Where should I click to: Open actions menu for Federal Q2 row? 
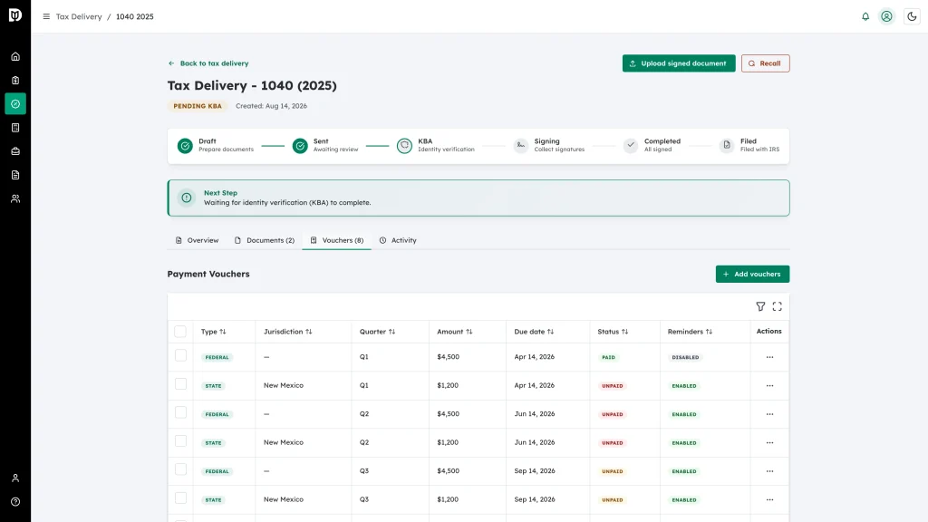point(769,414)
